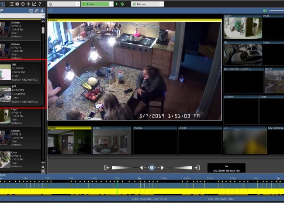Select the Front camera tile
Image resolution: width=284 pixels, height=203 pixels.
point(112,141)
